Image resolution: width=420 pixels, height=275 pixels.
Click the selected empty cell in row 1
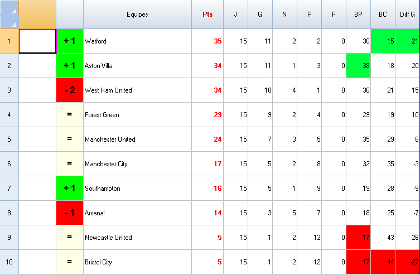[x=37, y=41]
